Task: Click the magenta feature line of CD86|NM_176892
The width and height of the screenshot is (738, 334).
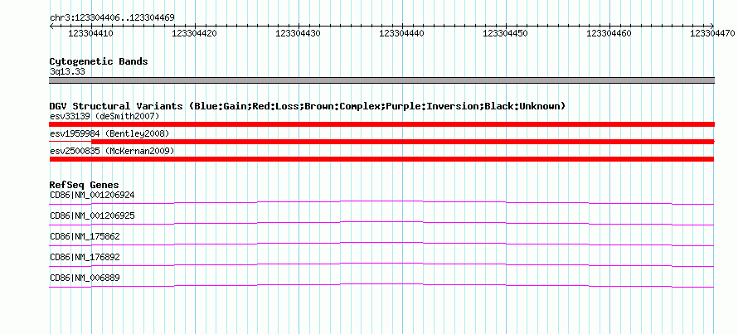Action: pos(381,264)
